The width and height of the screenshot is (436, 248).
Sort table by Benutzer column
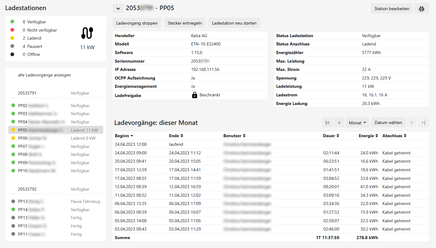pyautogui.click(x=235, y=136)
